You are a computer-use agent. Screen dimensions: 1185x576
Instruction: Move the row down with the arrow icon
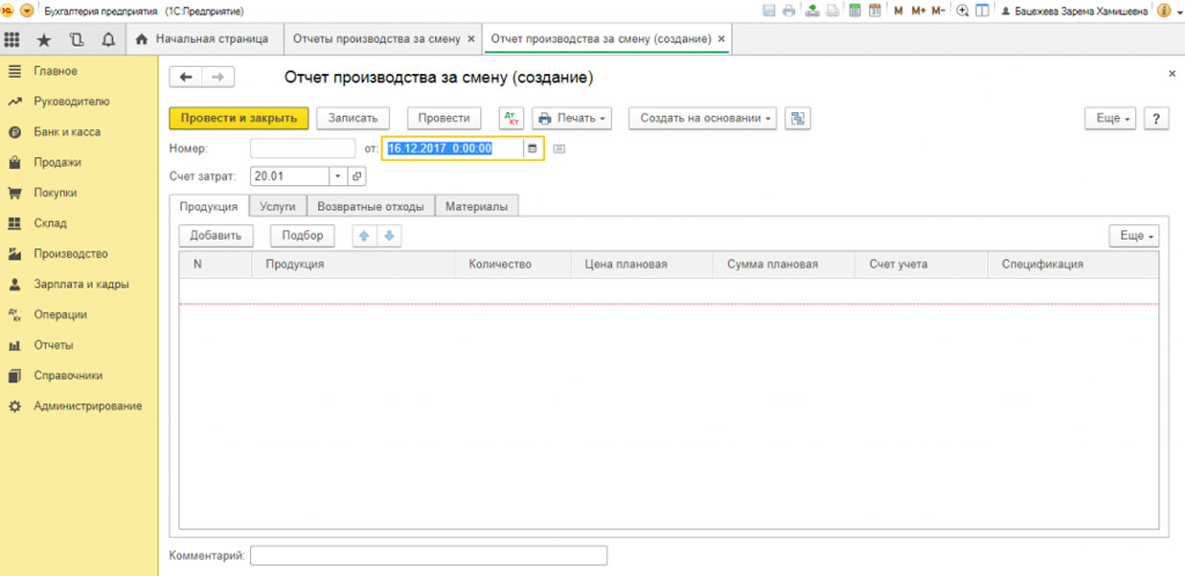point(389,236)
